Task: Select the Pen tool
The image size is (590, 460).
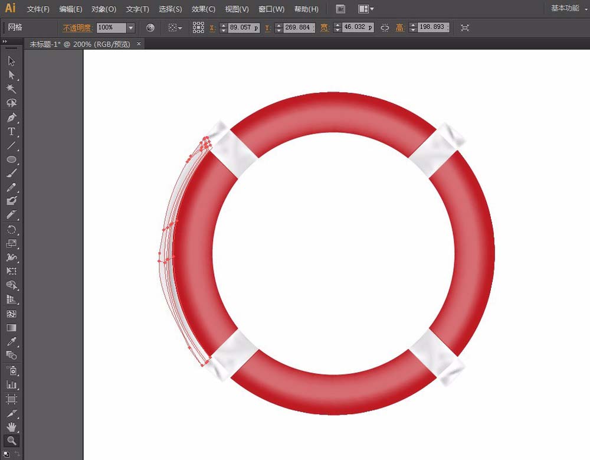Action: point(11,118)
